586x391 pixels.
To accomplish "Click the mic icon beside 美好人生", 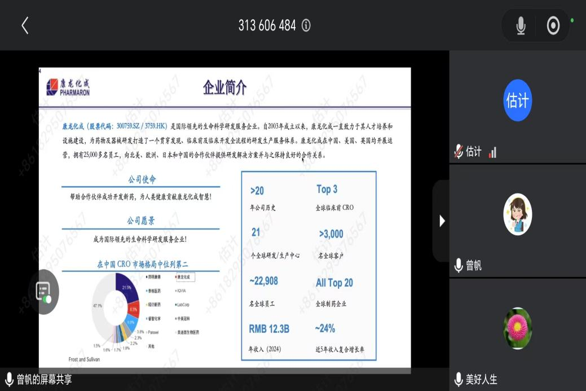I will click(x=459, y=380).
